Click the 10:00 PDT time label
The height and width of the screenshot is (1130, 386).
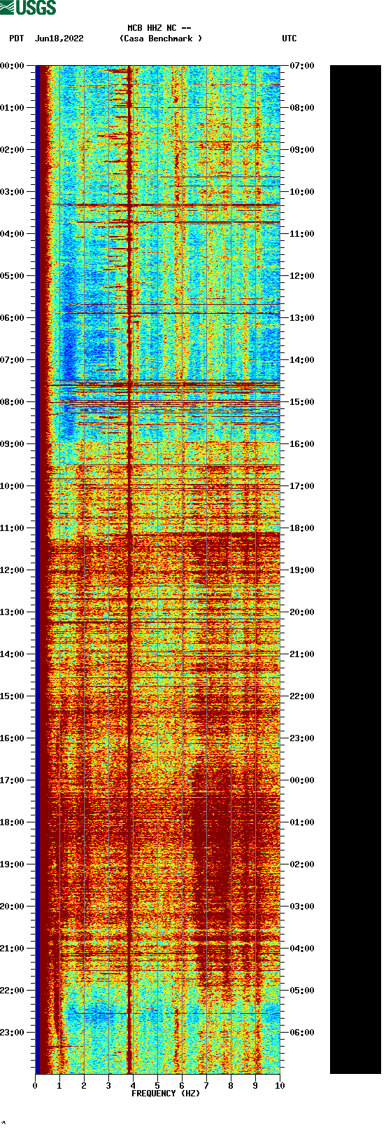point(13,486)
